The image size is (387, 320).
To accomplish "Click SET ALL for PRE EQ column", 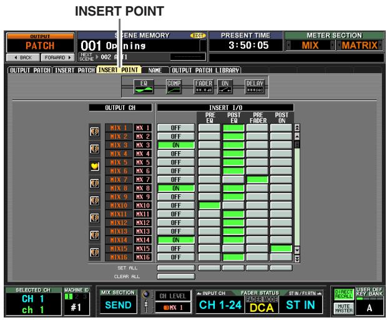I will [209, 268].
